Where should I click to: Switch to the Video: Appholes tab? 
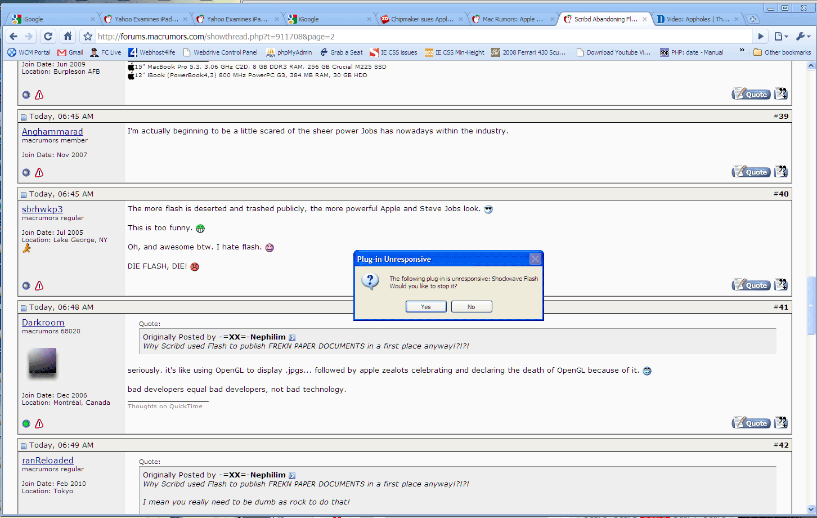tap(698, 19)
